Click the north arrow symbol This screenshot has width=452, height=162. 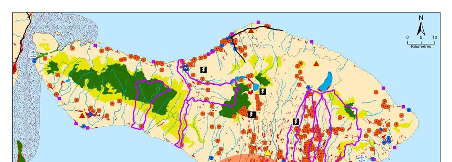[421, 28]
